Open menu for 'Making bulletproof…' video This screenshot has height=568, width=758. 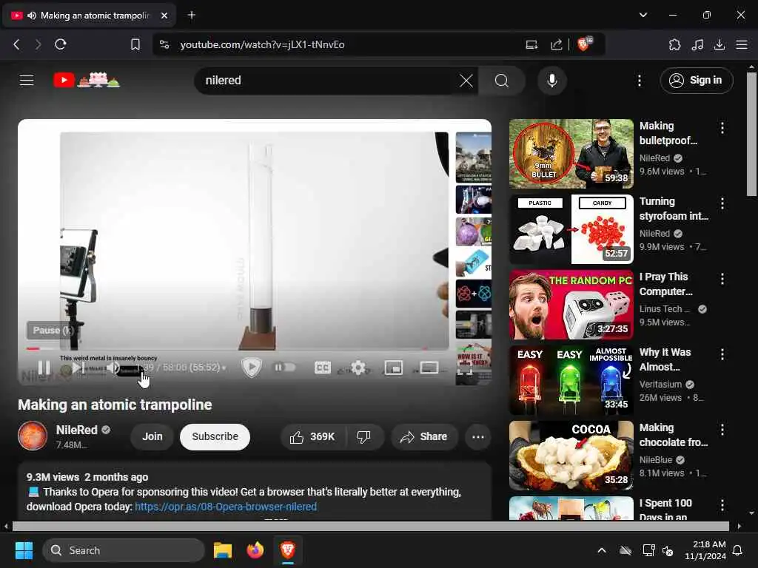click(x=722, y=128)
